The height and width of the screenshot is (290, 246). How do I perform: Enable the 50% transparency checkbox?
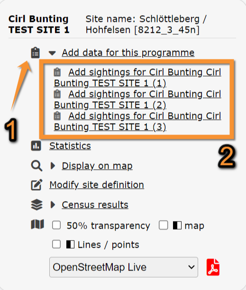point(56,225)
